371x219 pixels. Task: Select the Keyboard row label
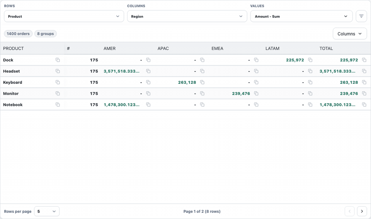tap(12, 82)
